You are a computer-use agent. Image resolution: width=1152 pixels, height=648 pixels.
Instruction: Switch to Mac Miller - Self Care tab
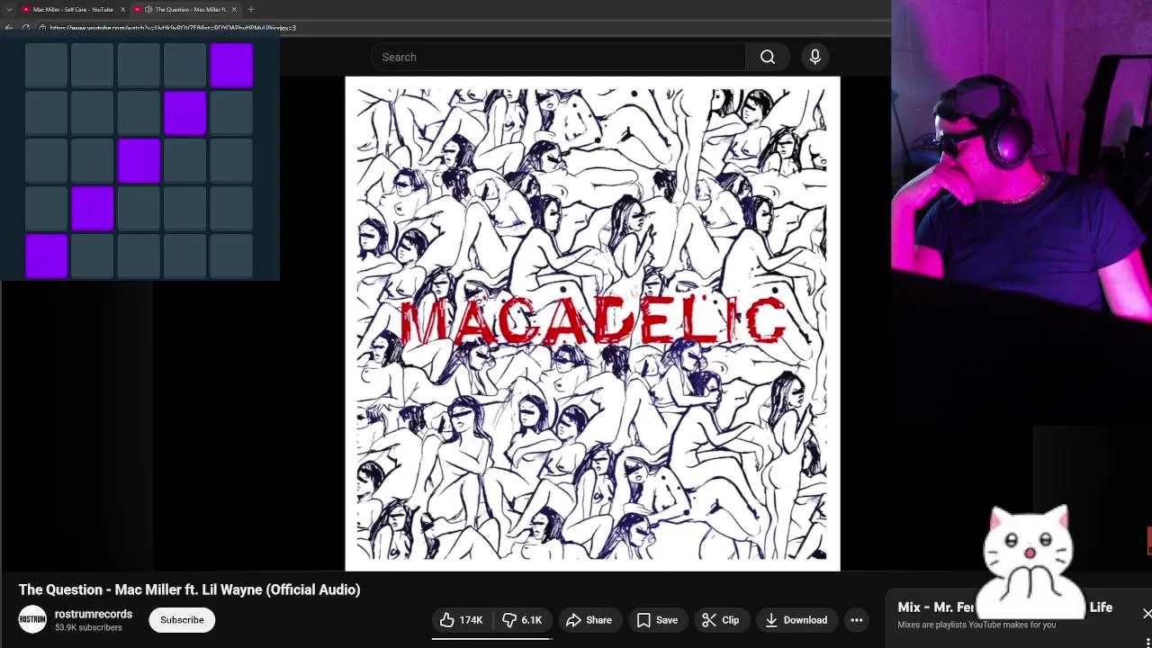[72, 9]
